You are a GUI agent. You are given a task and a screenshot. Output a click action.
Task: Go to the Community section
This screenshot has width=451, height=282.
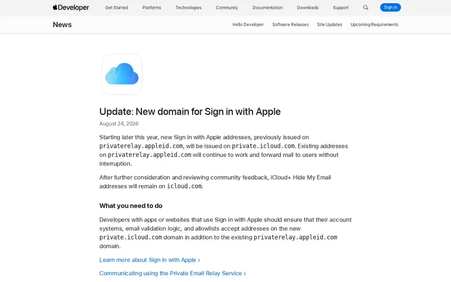click(x=227, y=7)
